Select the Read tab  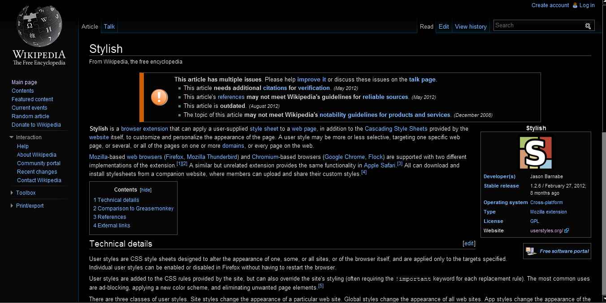(x=426, y=26)
